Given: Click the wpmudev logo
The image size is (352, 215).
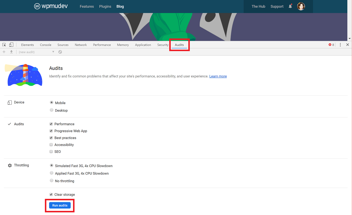Looking at the screenshot, I should pos(50,6).
